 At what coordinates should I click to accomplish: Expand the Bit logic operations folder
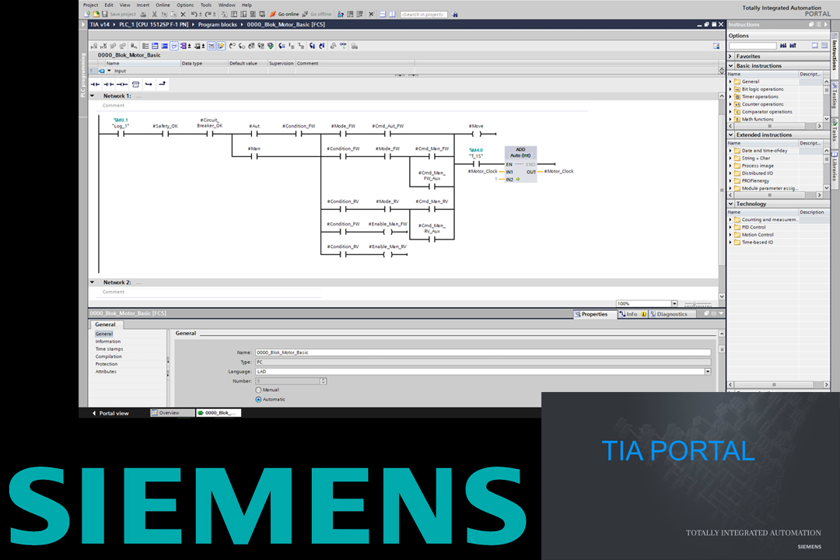[730, 89]
